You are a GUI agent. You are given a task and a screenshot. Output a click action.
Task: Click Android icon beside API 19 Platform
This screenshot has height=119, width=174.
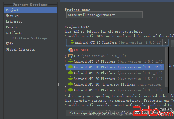(71, 73)
